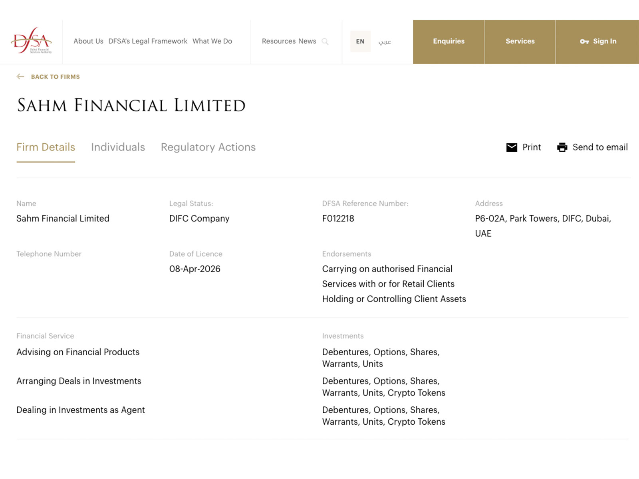This screenshot has width=639, height=479.
Task: Click Back to Firms link
Action: [56, 76]
